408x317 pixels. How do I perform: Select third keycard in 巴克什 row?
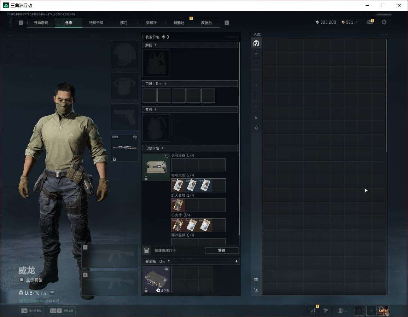(x=205, y=225)
